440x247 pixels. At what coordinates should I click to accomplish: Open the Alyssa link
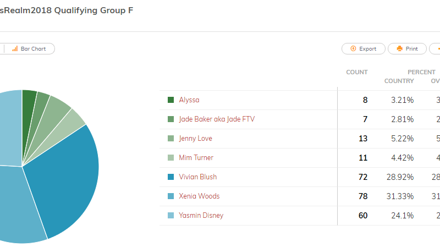tap(189, 100)
